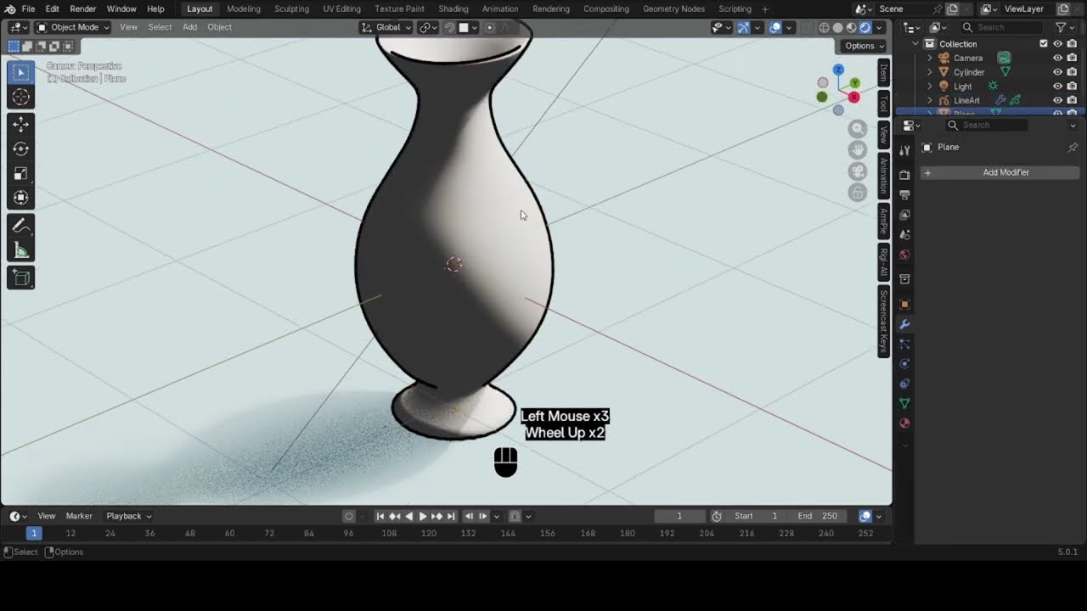Switch to the Modeling workspace tab
The width and height of the screenshot is (1087, 611).
point(244,8)
